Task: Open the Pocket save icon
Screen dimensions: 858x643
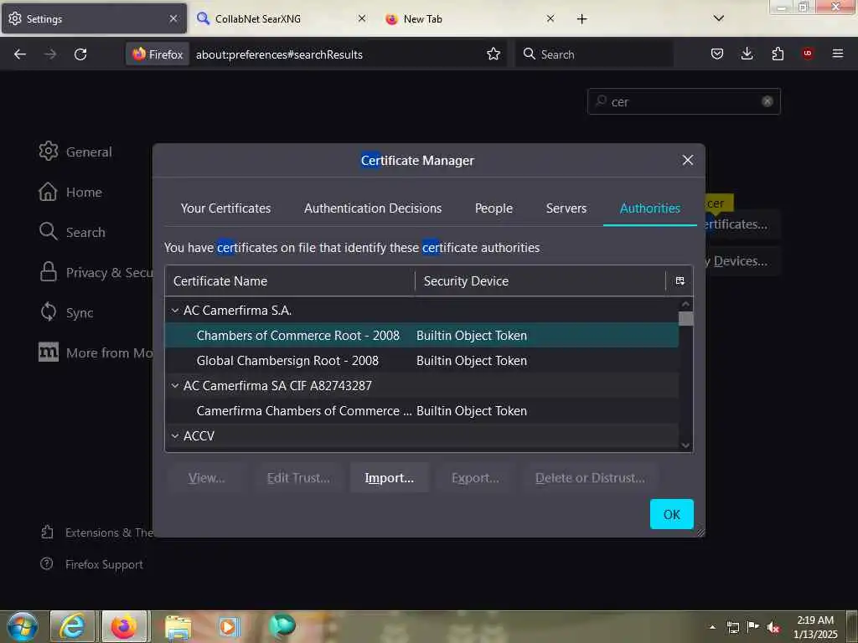Action: point(717,54)
